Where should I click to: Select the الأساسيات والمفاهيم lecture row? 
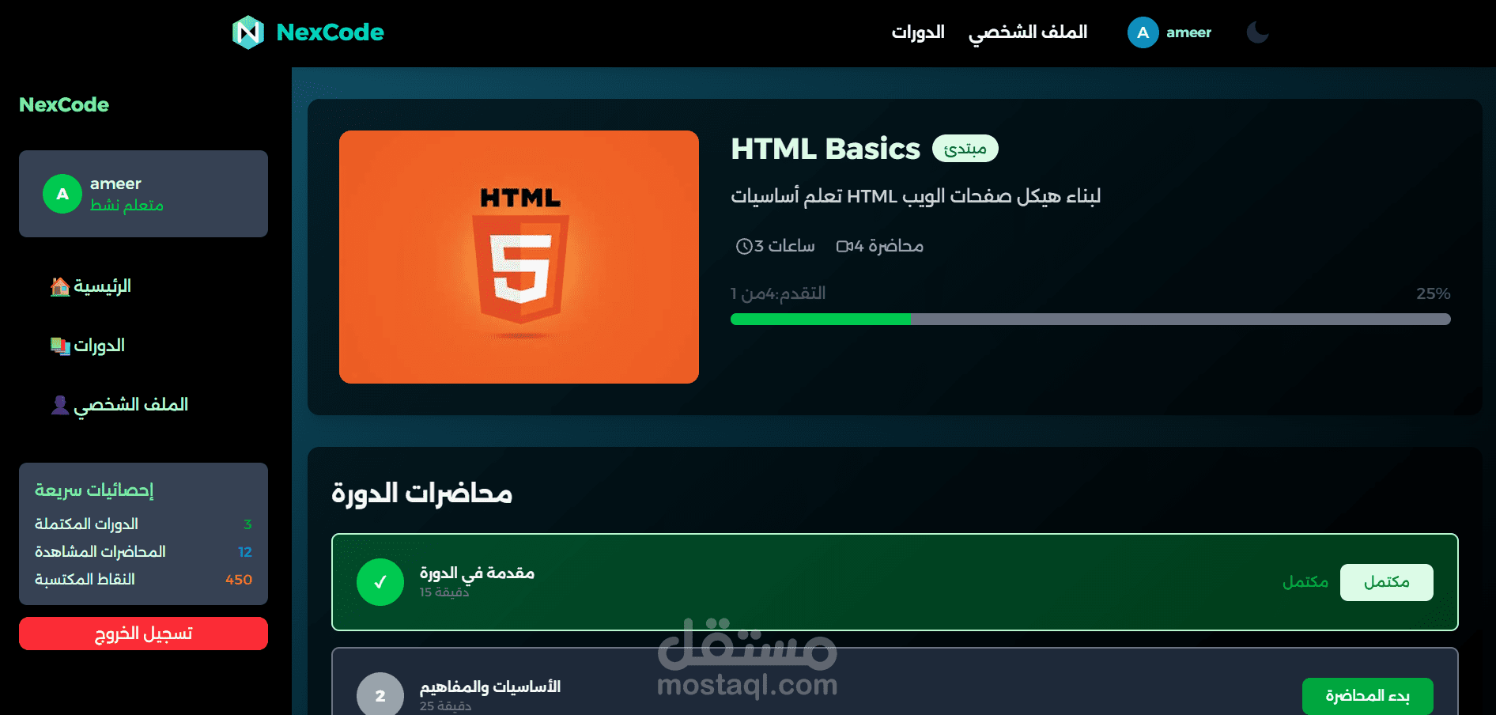point(894,682)
